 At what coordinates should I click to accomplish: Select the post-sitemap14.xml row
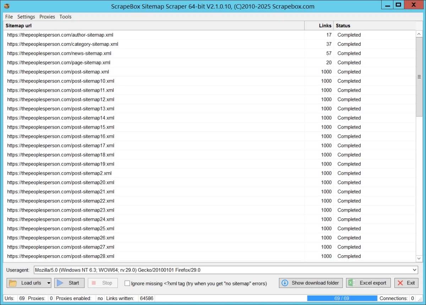209,118
